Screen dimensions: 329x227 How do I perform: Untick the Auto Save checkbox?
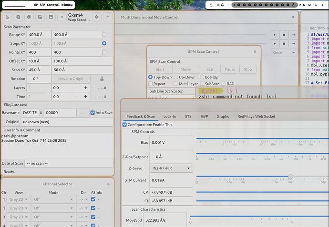point(92,113)
